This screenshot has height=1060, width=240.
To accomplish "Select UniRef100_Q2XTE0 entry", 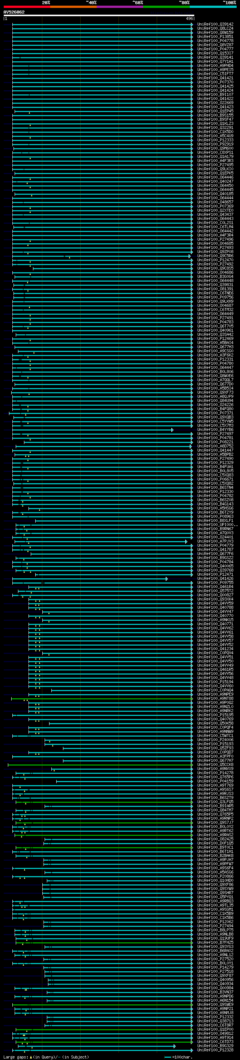I will 215,210.
